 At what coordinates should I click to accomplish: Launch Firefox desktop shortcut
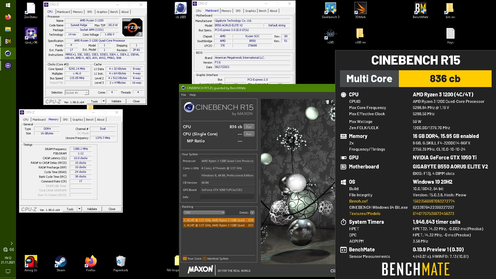91,263
